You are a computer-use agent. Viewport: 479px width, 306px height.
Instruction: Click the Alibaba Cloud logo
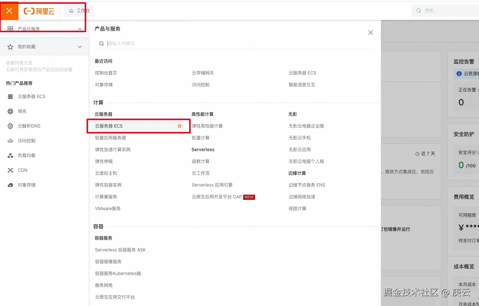pos(39,11)
